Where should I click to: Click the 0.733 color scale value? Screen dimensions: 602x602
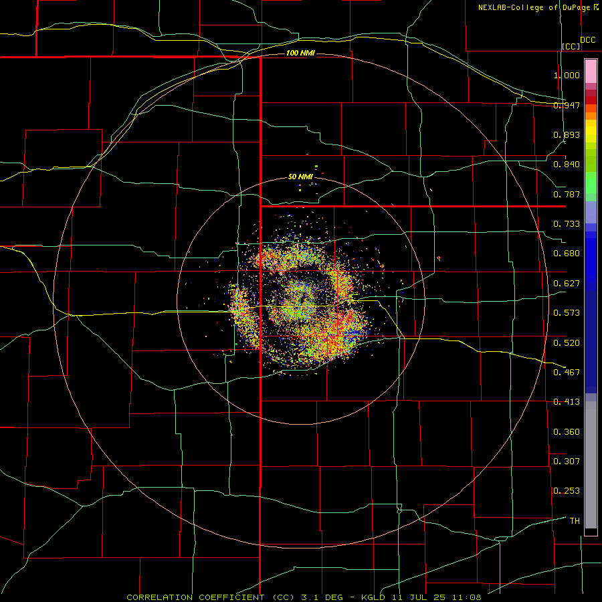[567, 224]
